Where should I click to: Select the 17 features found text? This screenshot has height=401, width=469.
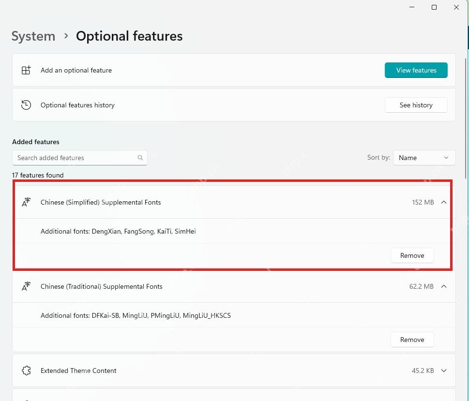[x=38, y=175]
